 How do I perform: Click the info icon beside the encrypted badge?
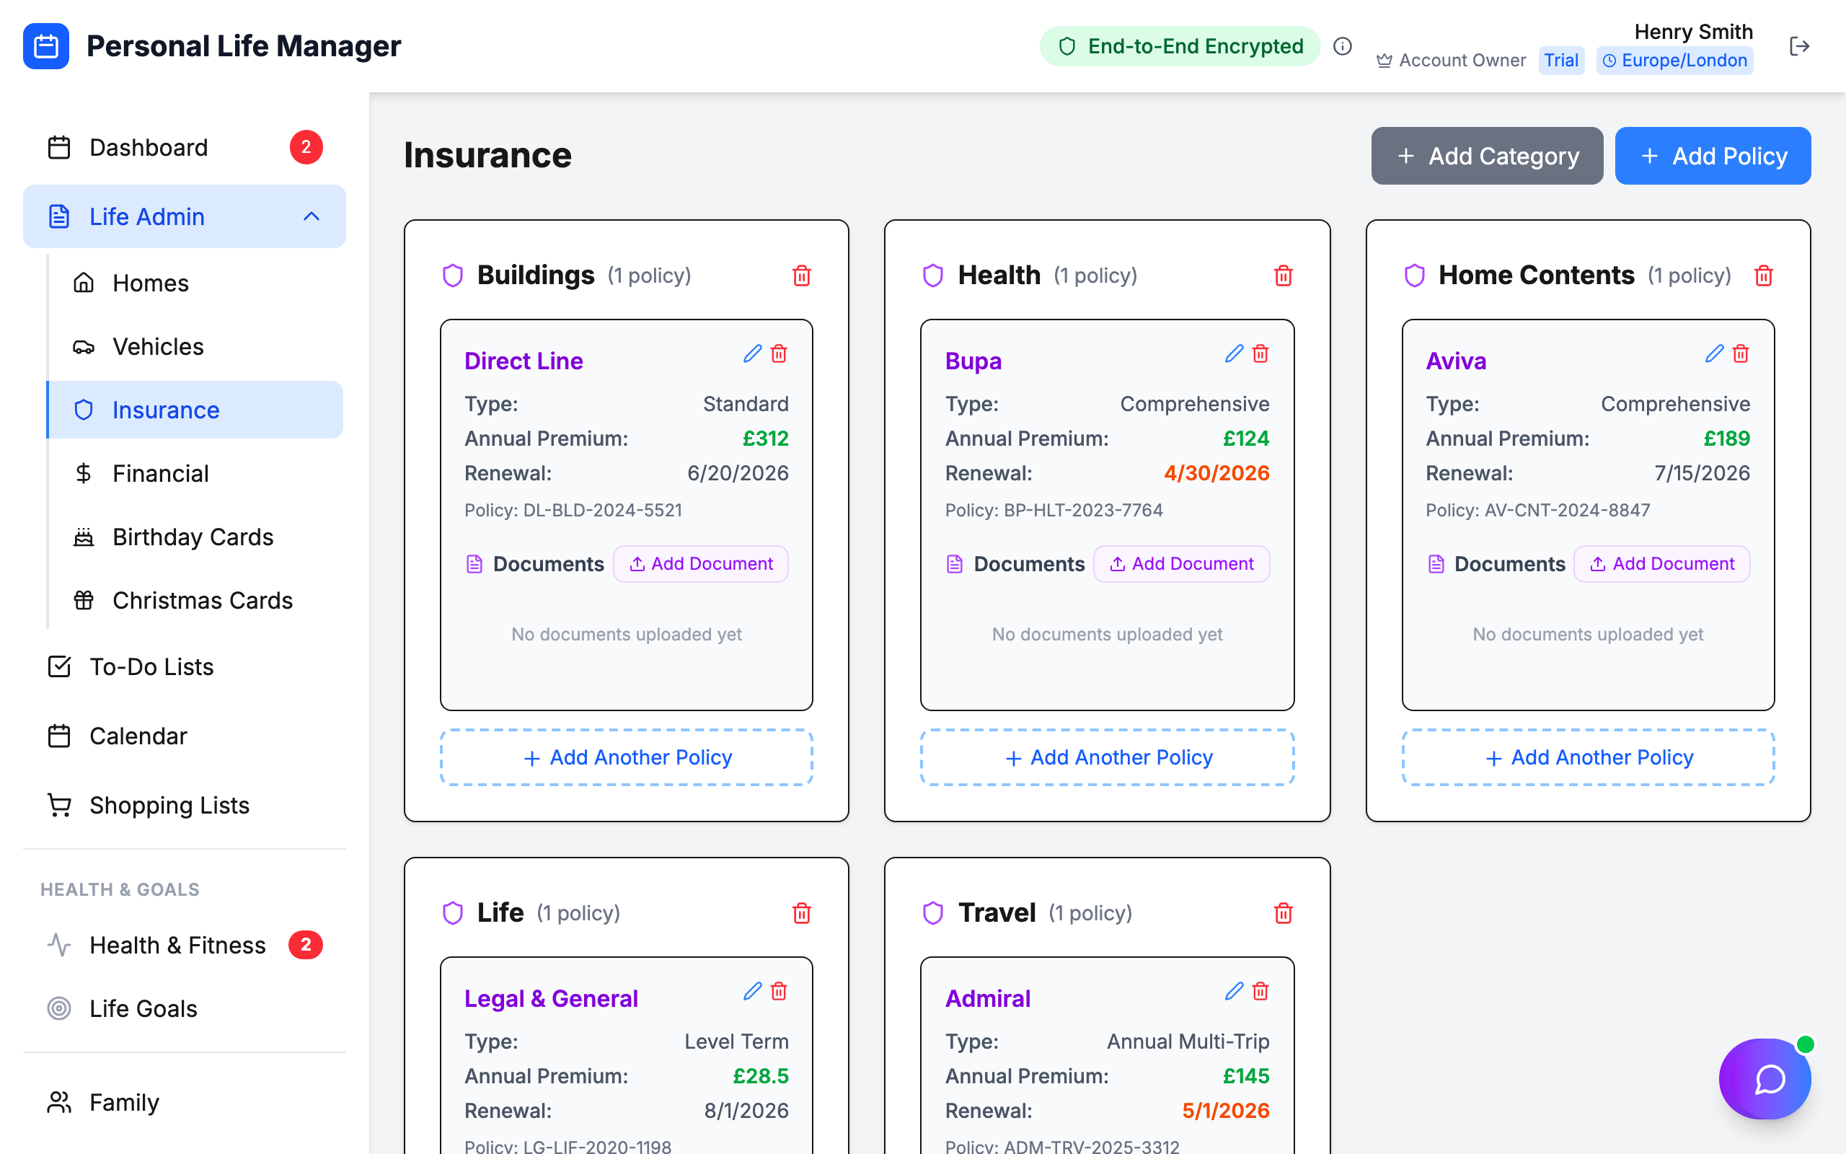coord(1343,45)
